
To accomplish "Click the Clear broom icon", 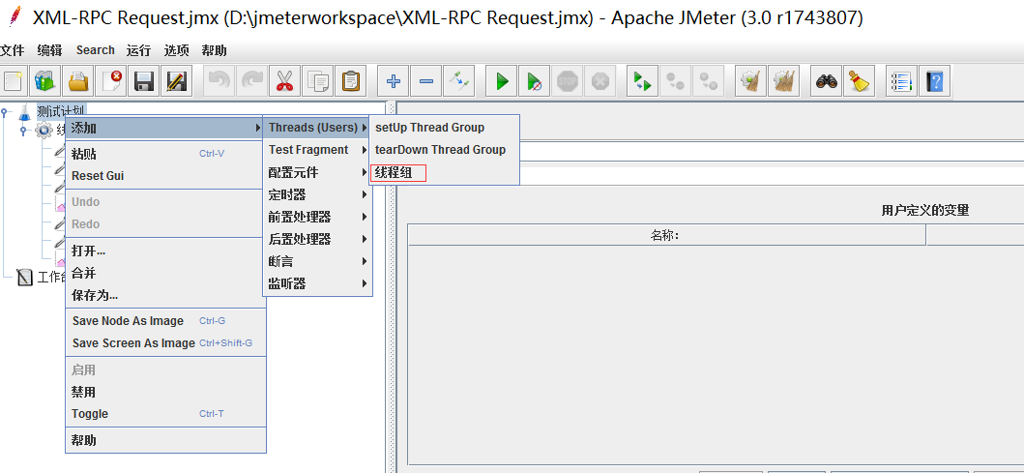I will [x=751, y=81].
